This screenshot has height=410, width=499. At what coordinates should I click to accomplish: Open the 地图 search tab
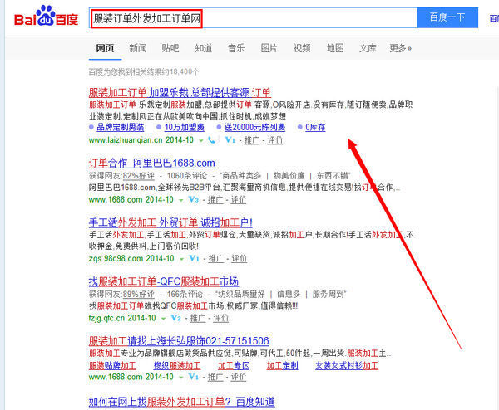(335, 49)
